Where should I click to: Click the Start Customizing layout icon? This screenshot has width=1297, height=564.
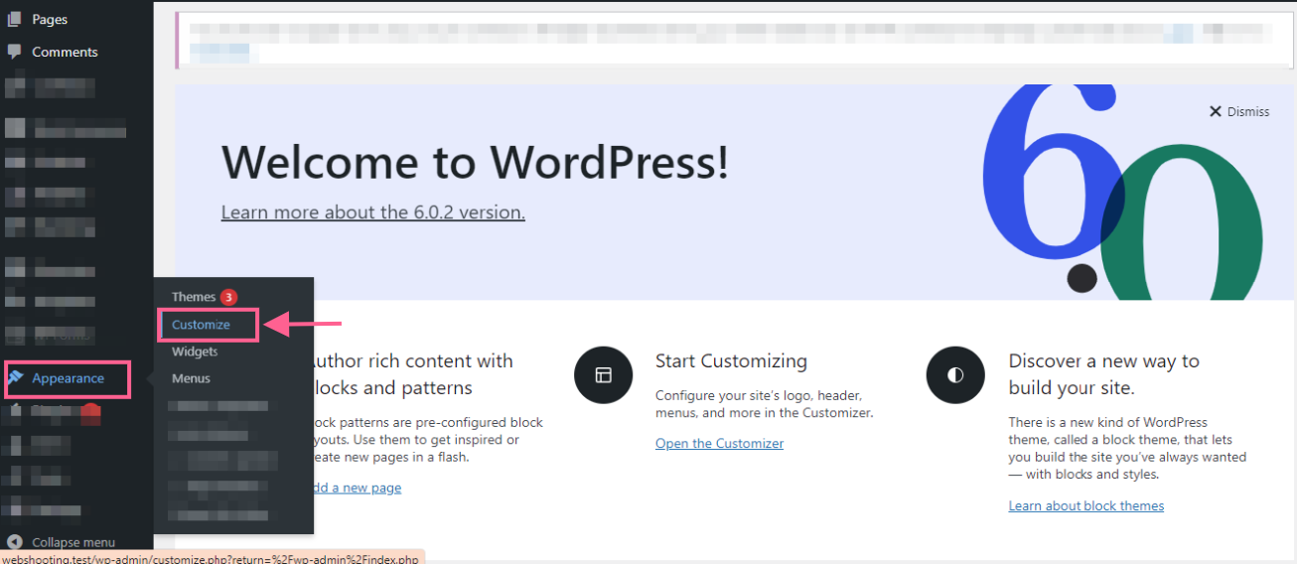pyautogui.click(x=604, y=375)
